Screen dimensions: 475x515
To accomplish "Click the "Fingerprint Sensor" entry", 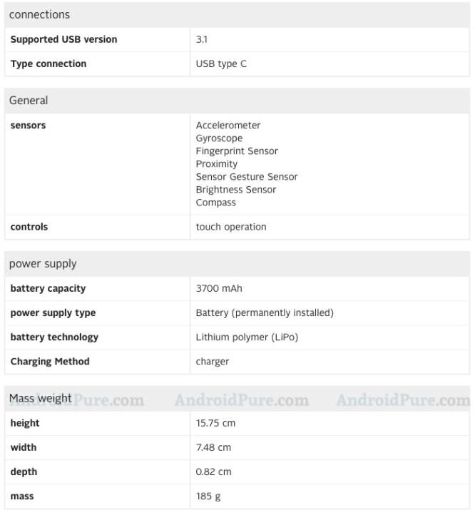I will coord(237,151).
